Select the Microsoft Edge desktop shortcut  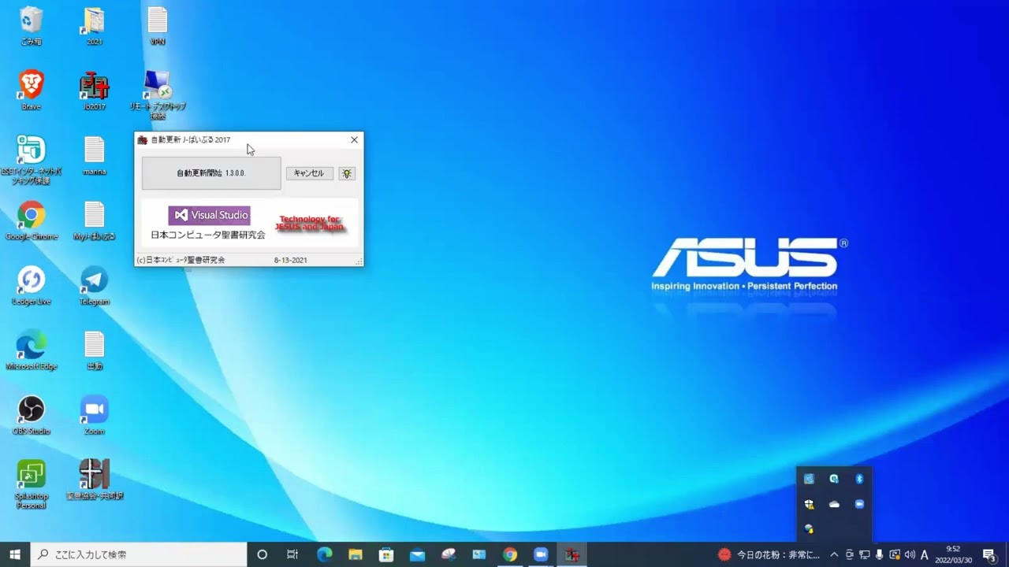click(x=32, y=350)
